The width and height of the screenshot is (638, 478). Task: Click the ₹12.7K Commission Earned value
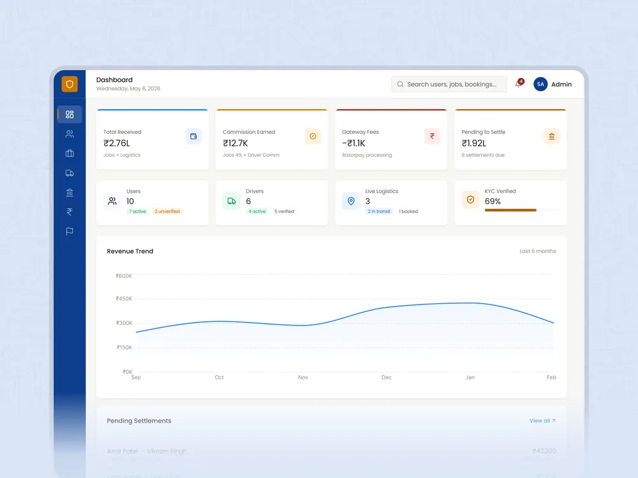(235, 143)
